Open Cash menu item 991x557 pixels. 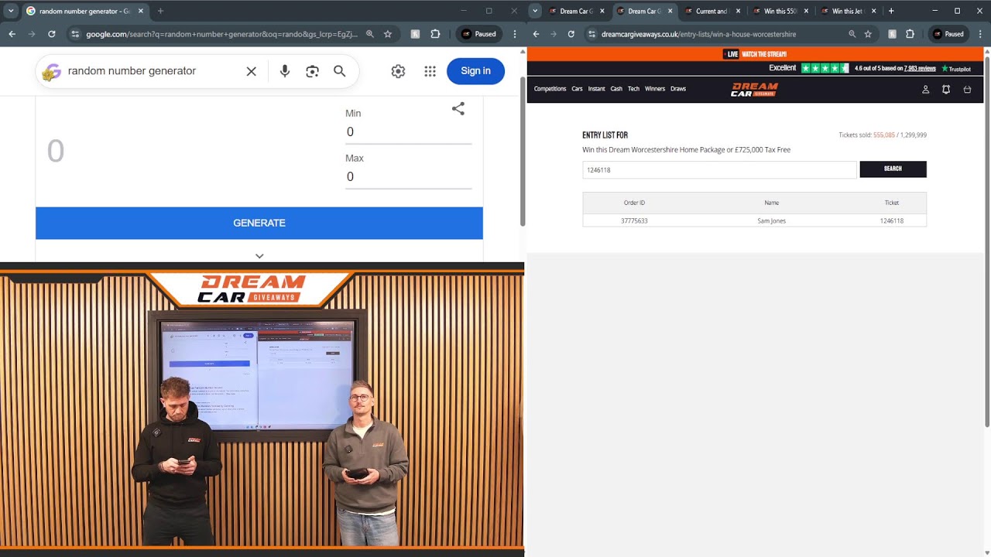[616, 89]
